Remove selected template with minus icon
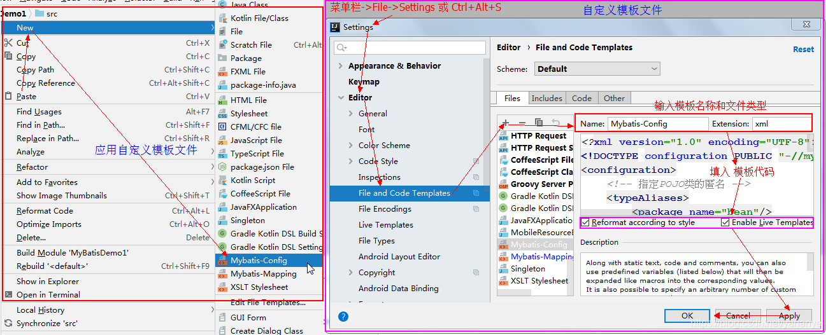828x335 pixels. coord(522,122)
